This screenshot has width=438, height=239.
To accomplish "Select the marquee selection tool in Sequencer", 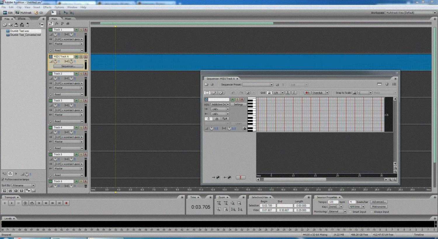I will (x=207, y=93).
